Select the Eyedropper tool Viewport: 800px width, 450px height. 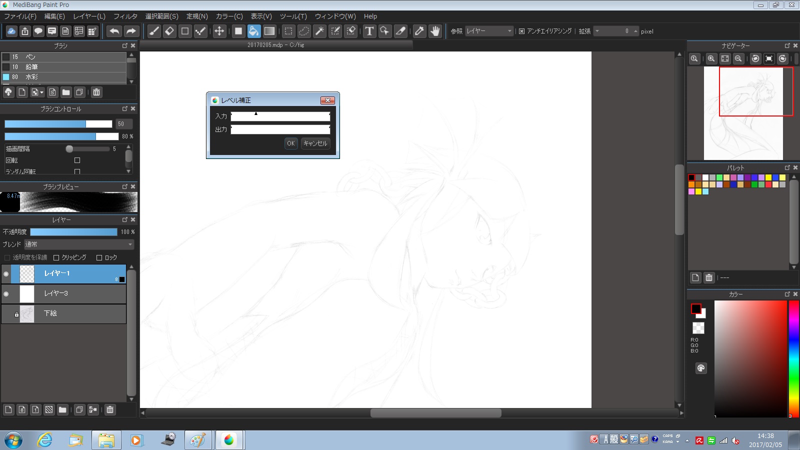point(419,31)
